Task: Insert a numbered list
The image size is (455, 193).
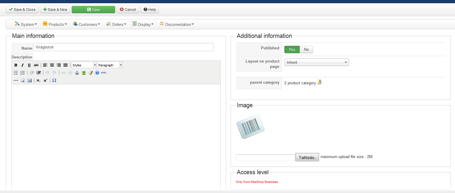Action: pos(23,73)
